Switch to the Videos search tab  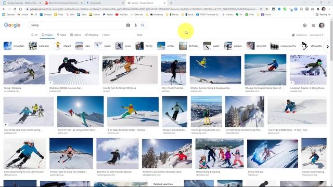tap(75, 35)
